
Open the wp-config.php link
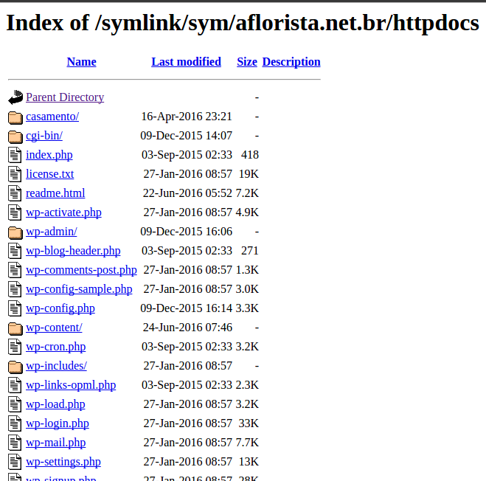pyautogui.click(x=60, y=308)
